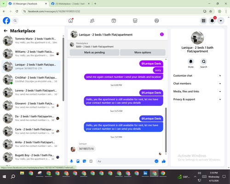
Task: Open CrisSthal conversation
Action: pyautogui.click(x=31, y=80)
